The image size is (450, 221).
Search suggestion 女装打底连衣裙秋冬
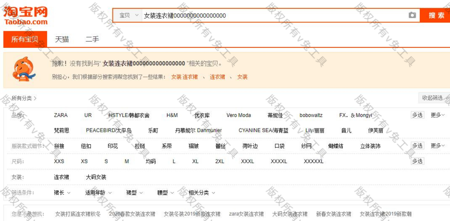tap(78, 214)
